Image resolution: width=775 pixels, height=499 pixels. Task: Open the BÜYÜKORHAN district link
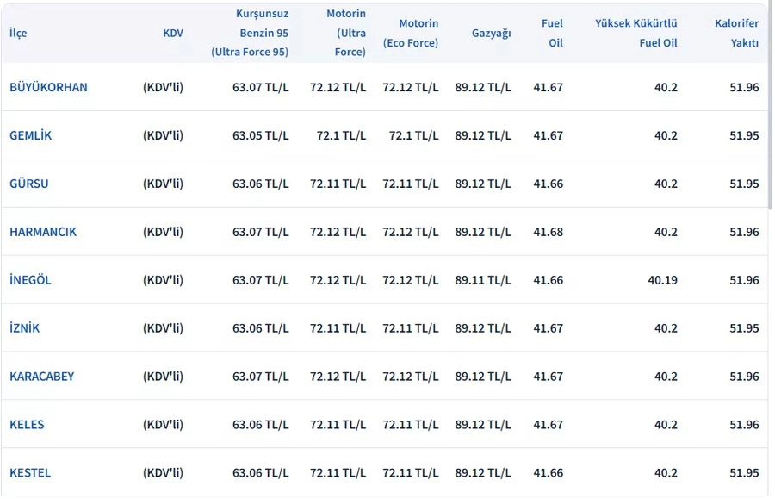[x=48, y=87]
